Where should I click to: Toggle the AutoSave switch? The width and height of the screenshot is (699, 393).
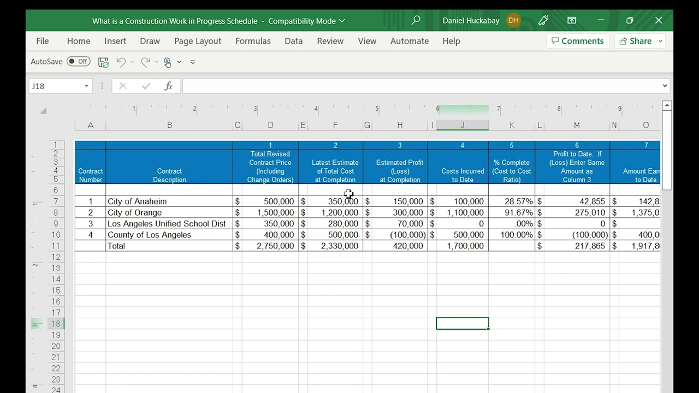coord(79,62)
